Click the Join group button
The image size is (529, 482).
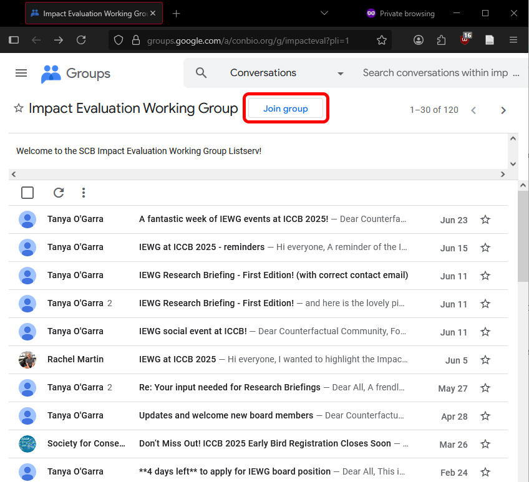click(286, 108)
